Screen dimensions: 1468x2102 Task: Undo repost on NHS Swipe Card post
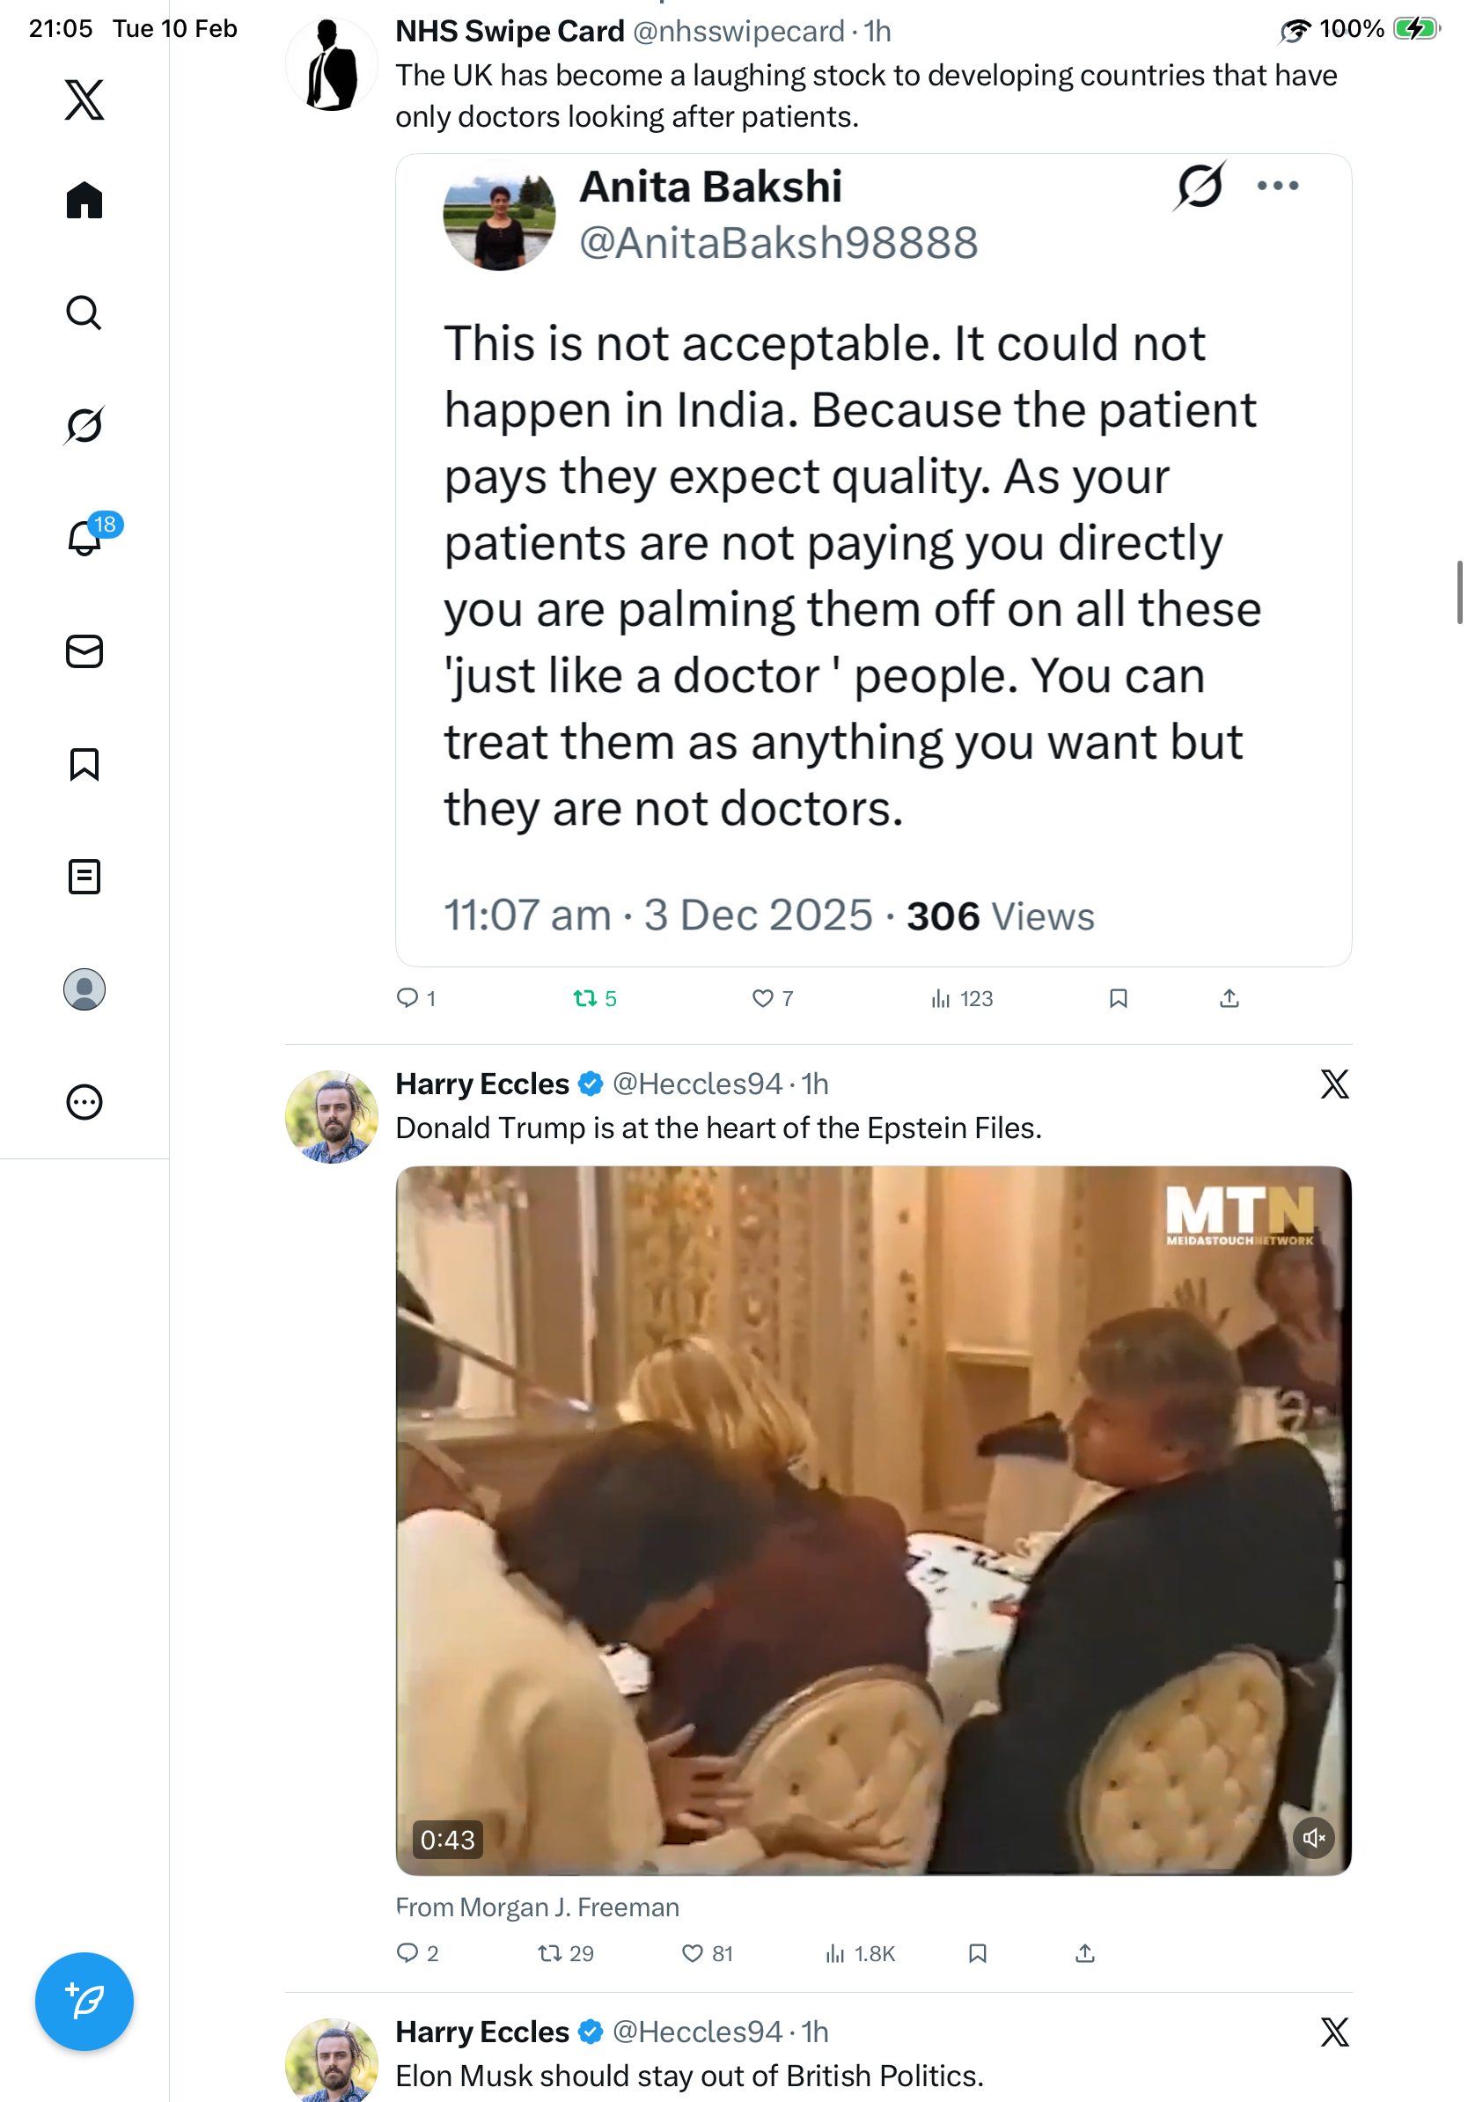point(584,998)
